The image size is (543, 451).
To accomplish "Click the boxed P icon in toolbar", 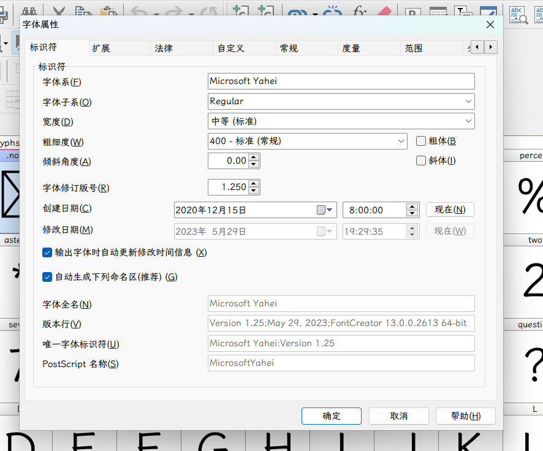I will [x=412, y=12].
